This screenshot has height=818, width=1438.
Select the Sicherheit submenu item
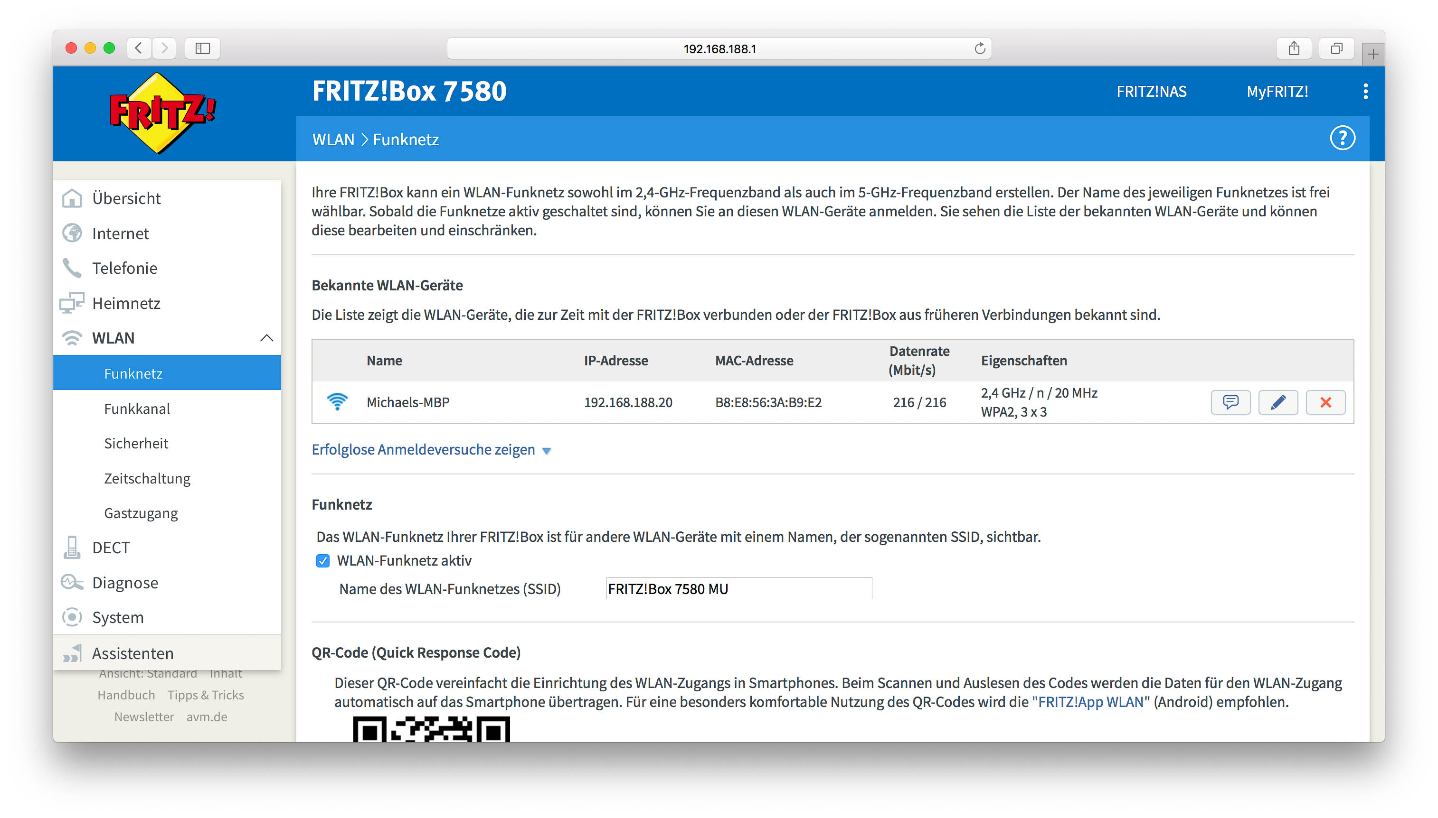(x=167, y=443)
